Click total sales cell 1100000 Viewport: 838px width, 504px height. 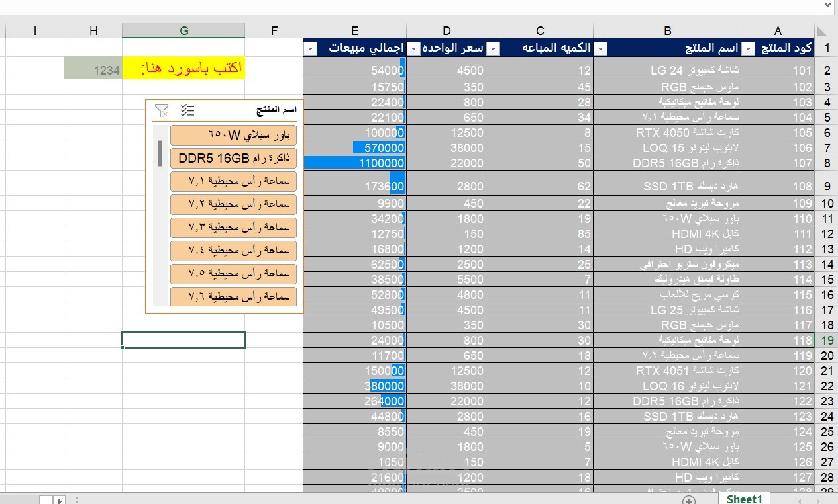[x=355, y=163]
